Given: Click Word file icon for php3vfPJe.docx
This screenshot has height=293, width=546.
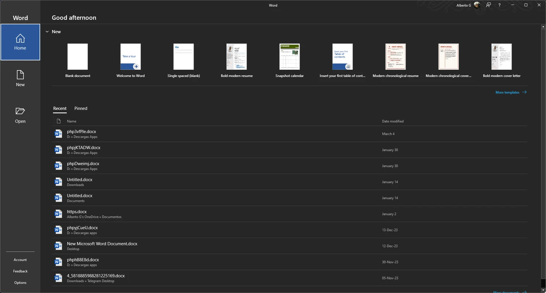Looking at the screenshot, I should point(58,134).
